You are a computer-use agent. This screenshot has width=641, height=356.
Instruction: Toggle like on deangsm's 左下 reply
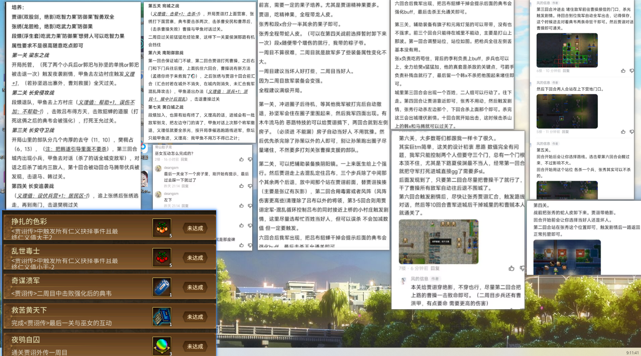pos(241,206)
